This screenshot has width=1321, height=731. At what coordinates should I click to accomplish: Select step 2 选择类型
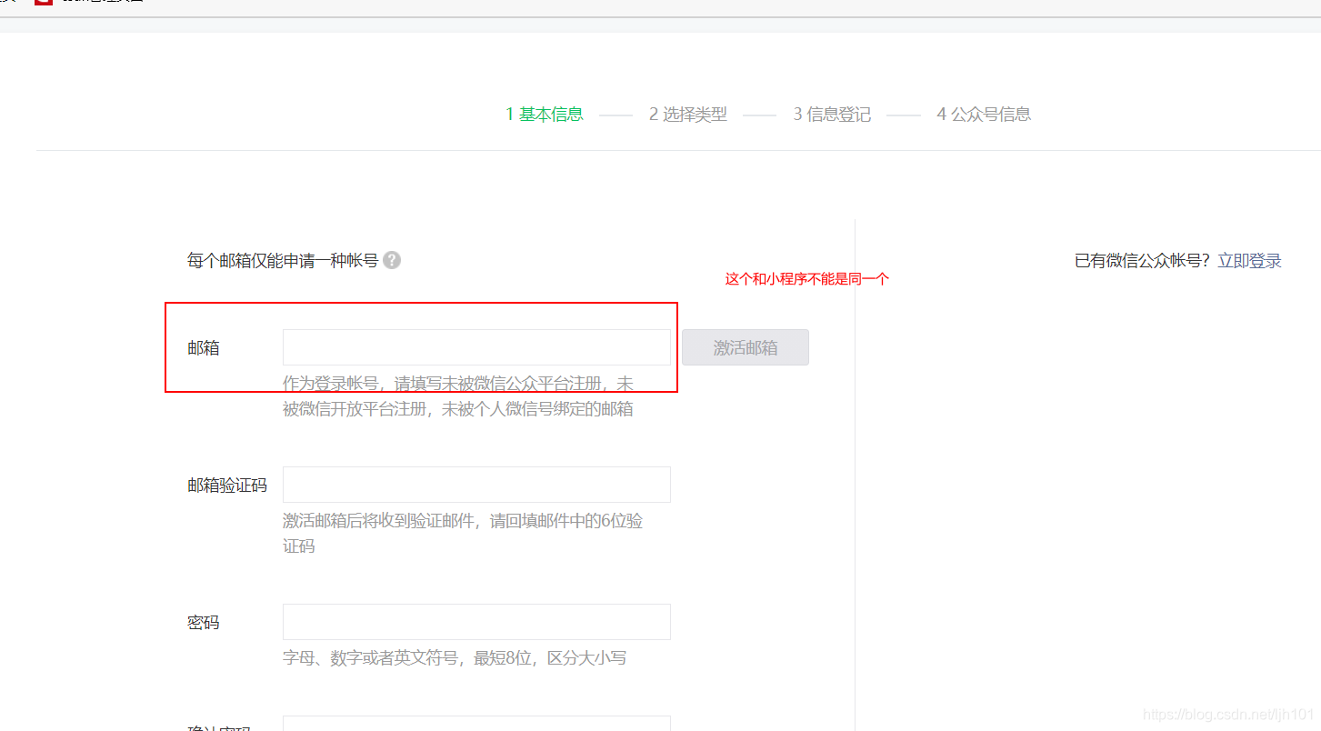click(688, 115)
